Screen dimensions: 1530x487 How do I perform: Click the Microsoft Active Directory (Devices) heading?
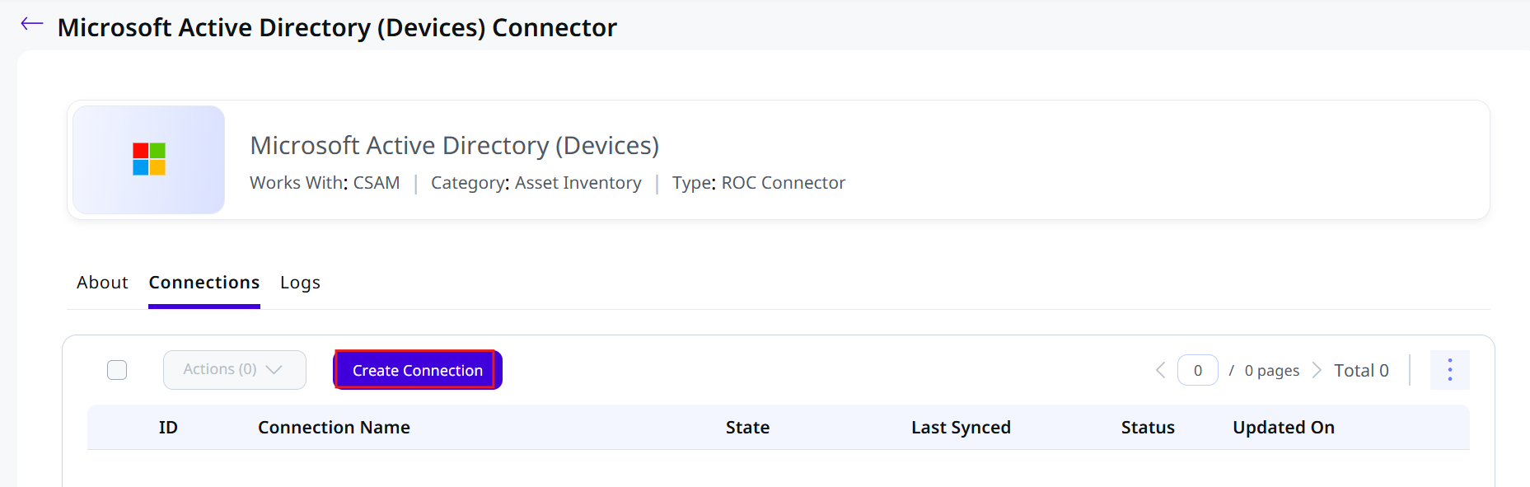454,145
